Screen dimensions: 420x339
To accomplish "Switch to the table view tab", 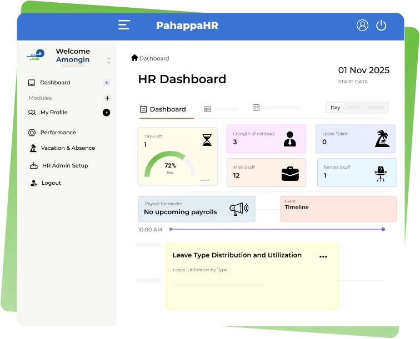I will 207,109.
